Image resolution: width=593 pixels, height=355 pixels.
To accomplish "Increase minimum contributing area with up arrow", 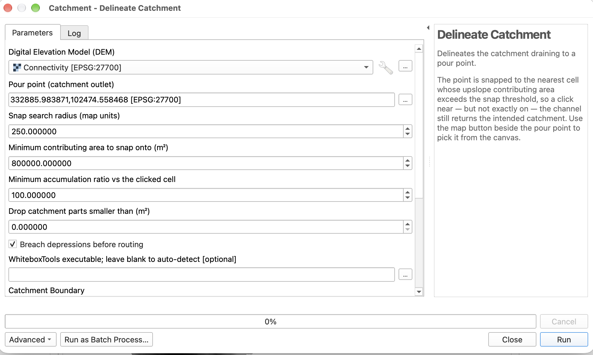I will (408, 160).
